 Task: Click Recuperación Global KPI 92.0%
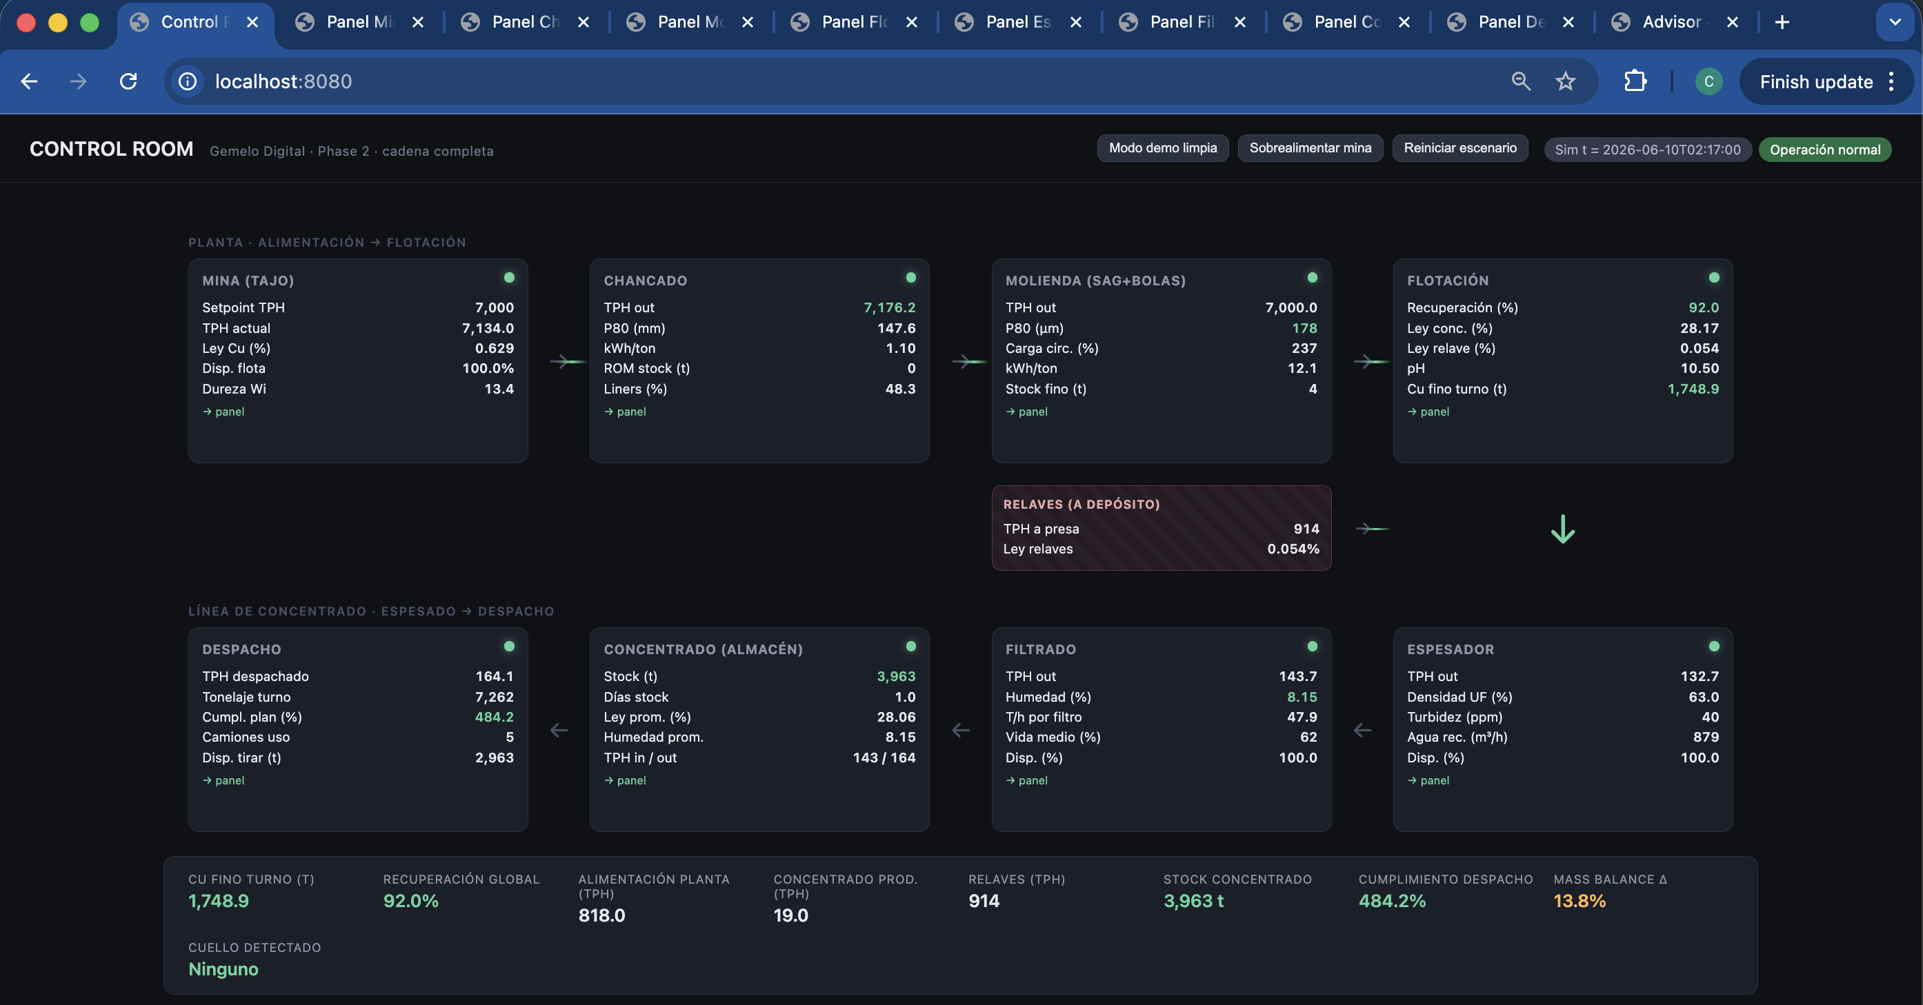(410, 900)
